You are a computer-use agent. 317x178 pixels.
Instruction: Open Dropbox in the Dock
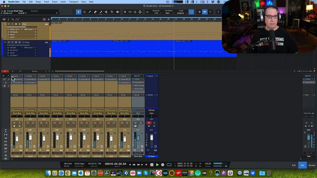[x=253, y=173]
